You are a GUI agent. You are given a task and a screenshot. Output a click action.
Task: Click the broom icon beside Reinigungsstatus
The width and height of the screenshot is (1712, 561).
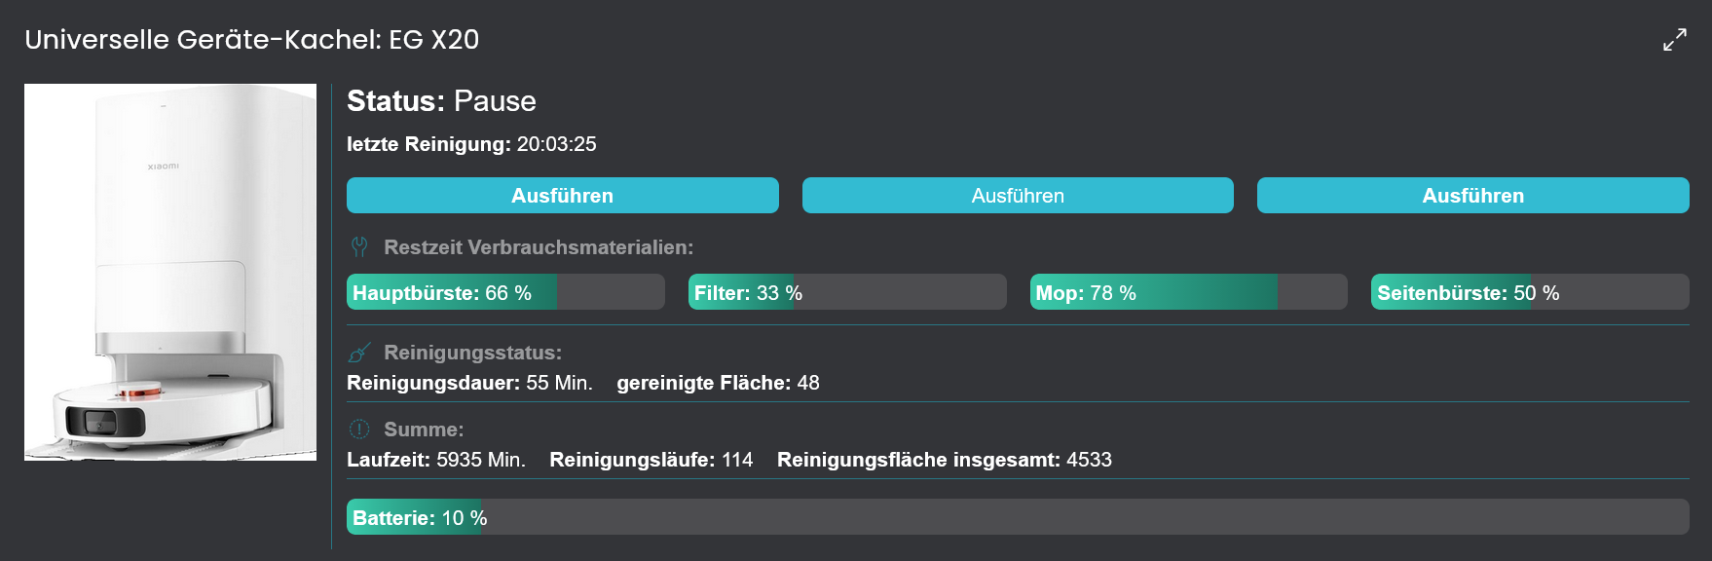[359, 353]
